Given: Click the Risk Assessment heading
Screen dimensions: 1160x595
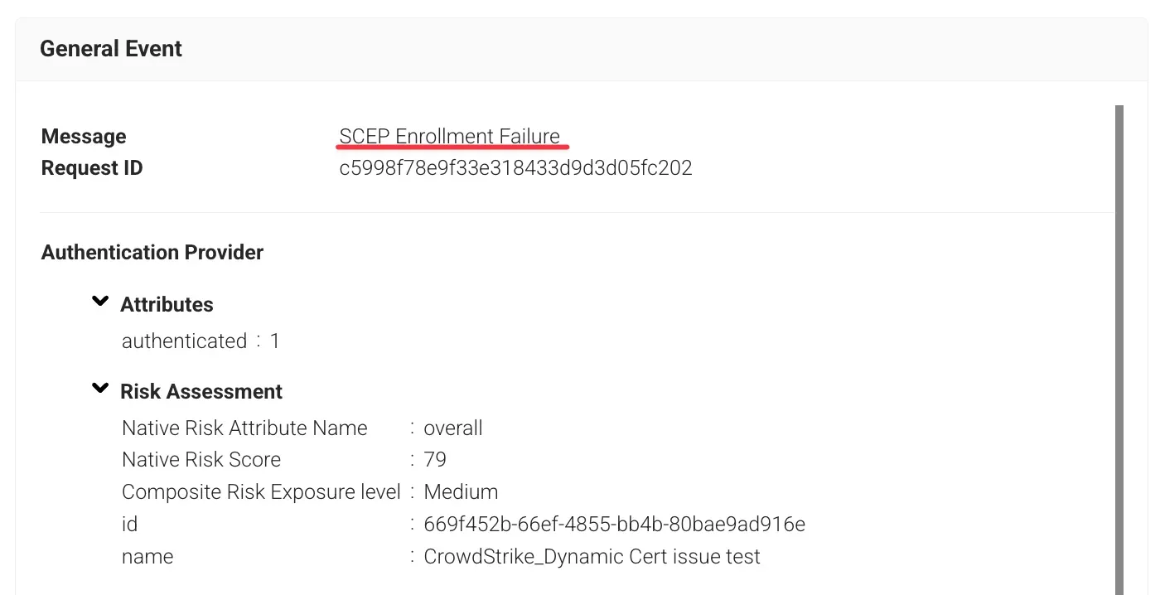Looking at the screenshot, I should 201,392.
